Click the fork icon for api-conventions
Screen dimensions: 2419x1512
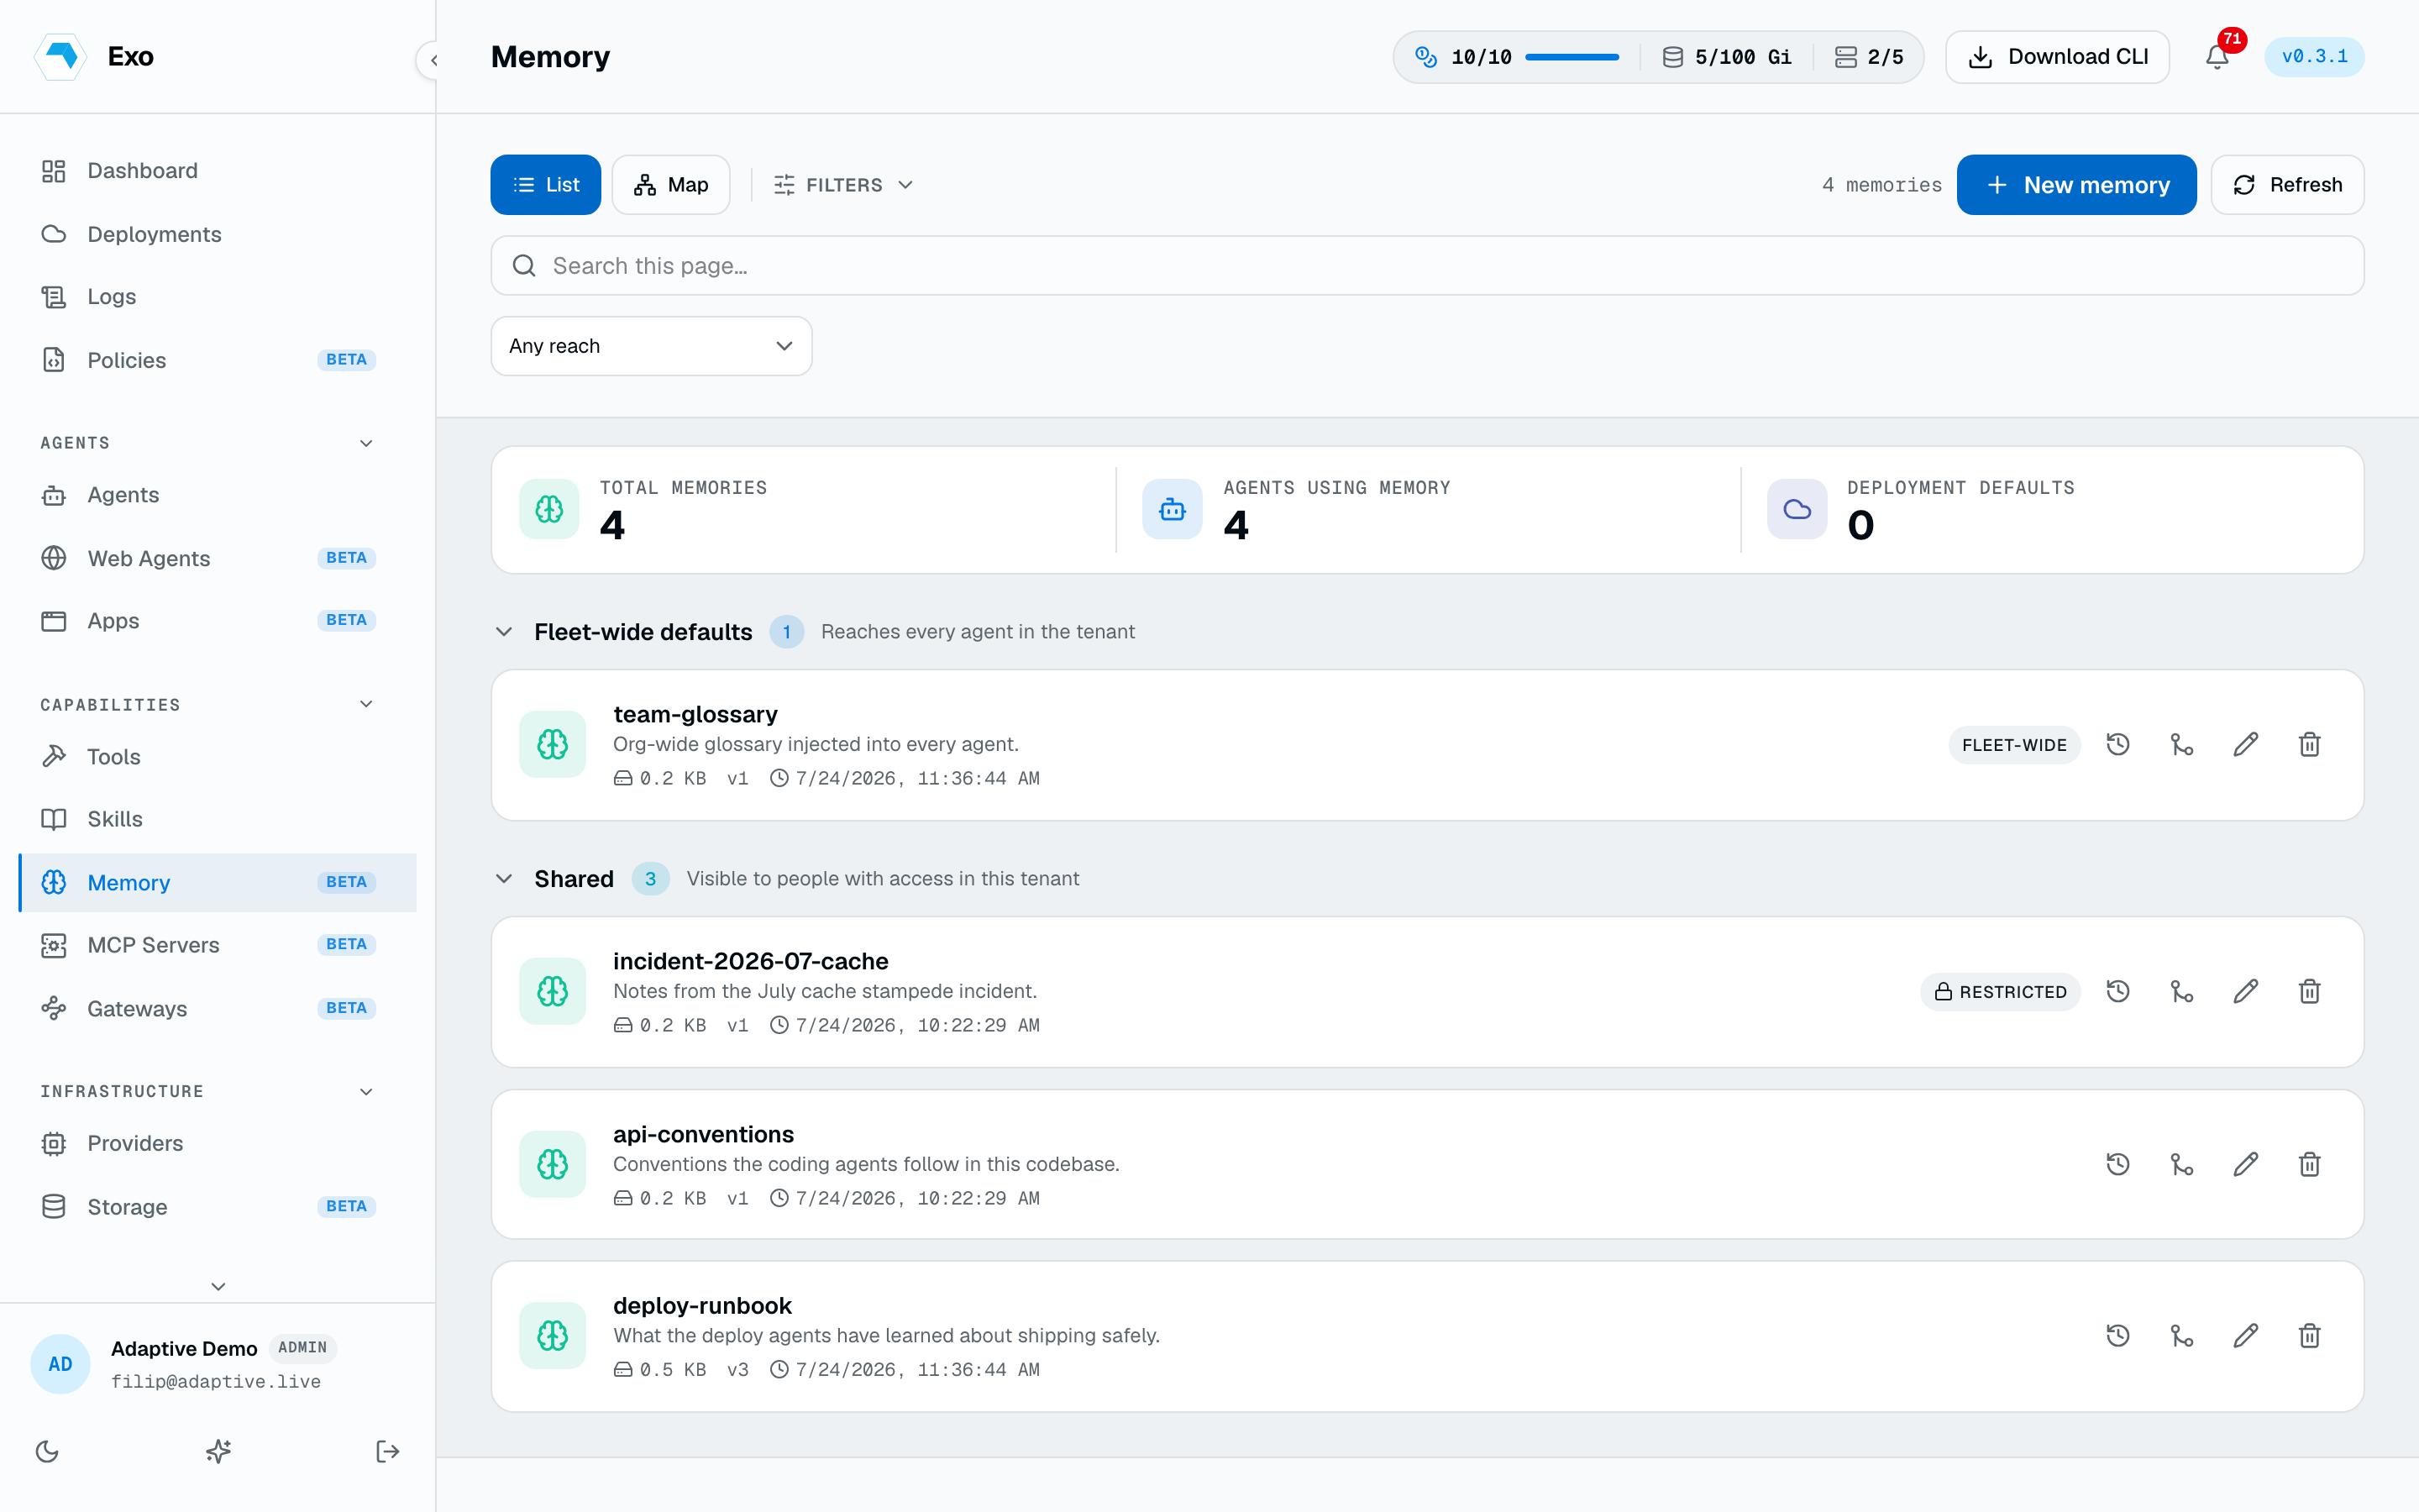(2181, 1164)
